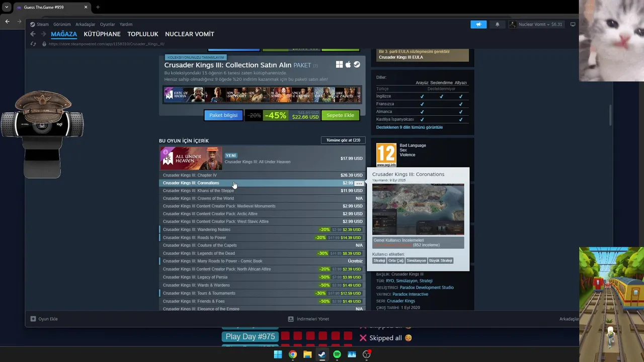Click the Paket bilgisi button

(223, 115)
